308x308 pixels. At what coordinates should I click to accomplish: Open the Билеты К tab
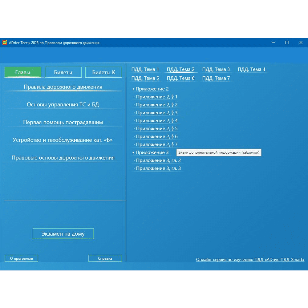tap(103, 72)
